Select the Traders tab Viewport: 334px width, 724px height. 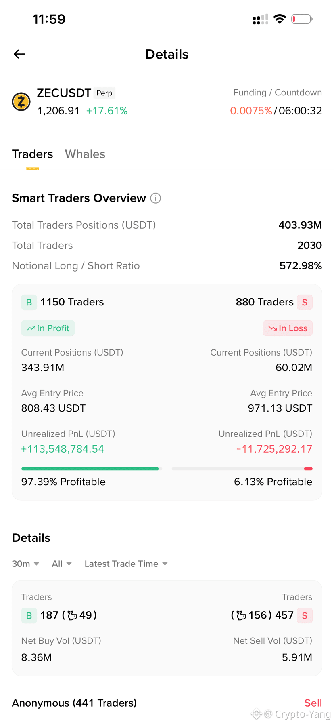coord(32,154)
